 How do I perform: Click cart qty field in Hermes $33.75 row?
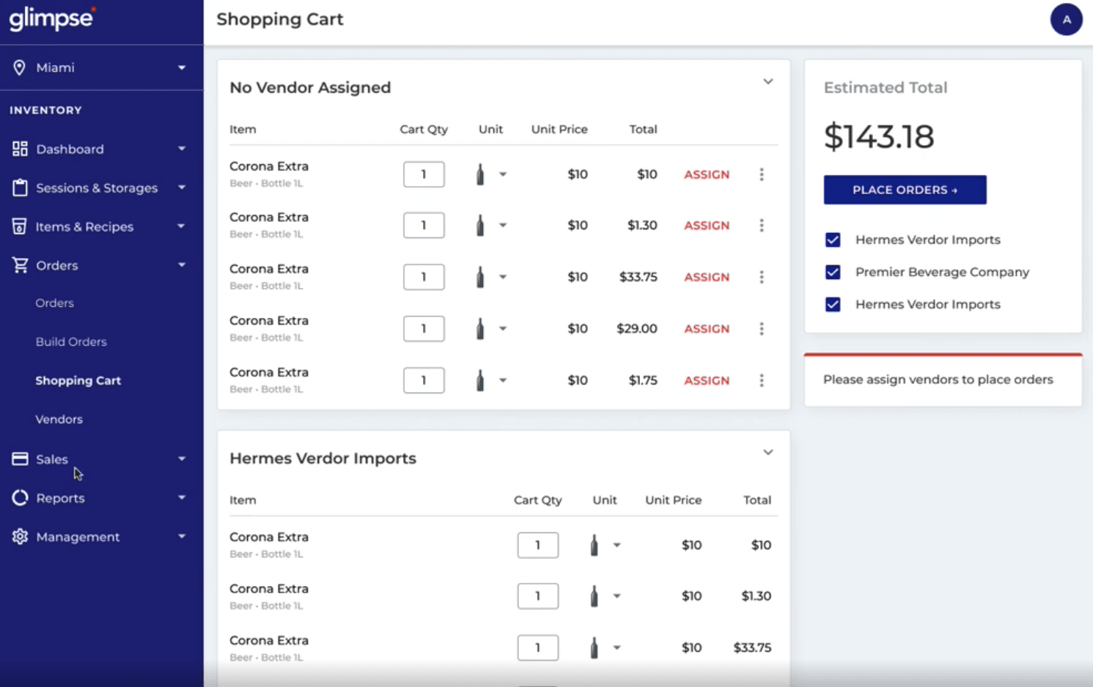[538, 647]
